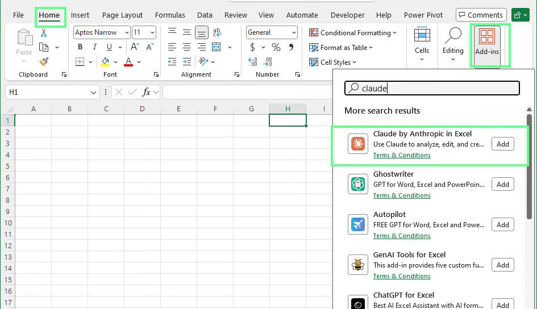This screenshot has height=309, width=537.
Task: Click the add-ins results scrollbar
Action: (529, 166)
